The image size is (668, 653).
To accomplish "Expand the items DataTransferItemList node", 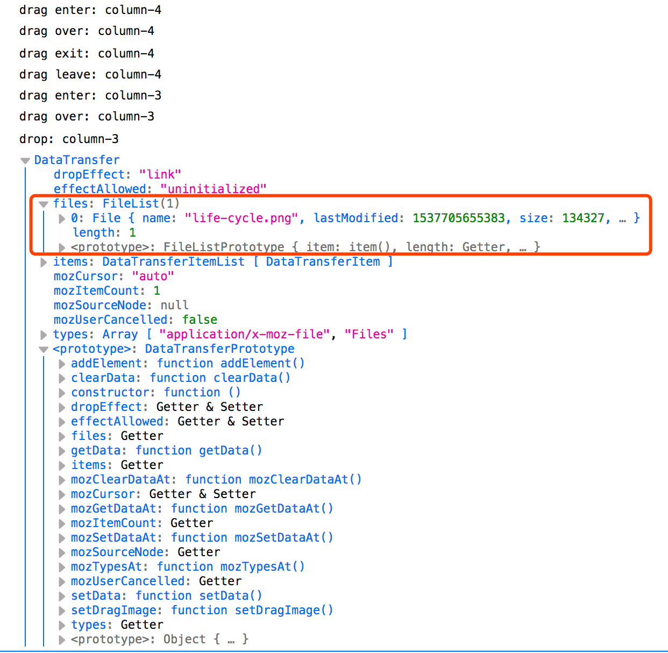I will [x=44, y=262].
